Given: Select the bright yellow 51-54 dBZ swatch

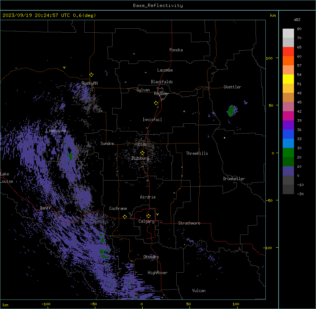Looking at the screenshot, I should click(x=288, y=79).
